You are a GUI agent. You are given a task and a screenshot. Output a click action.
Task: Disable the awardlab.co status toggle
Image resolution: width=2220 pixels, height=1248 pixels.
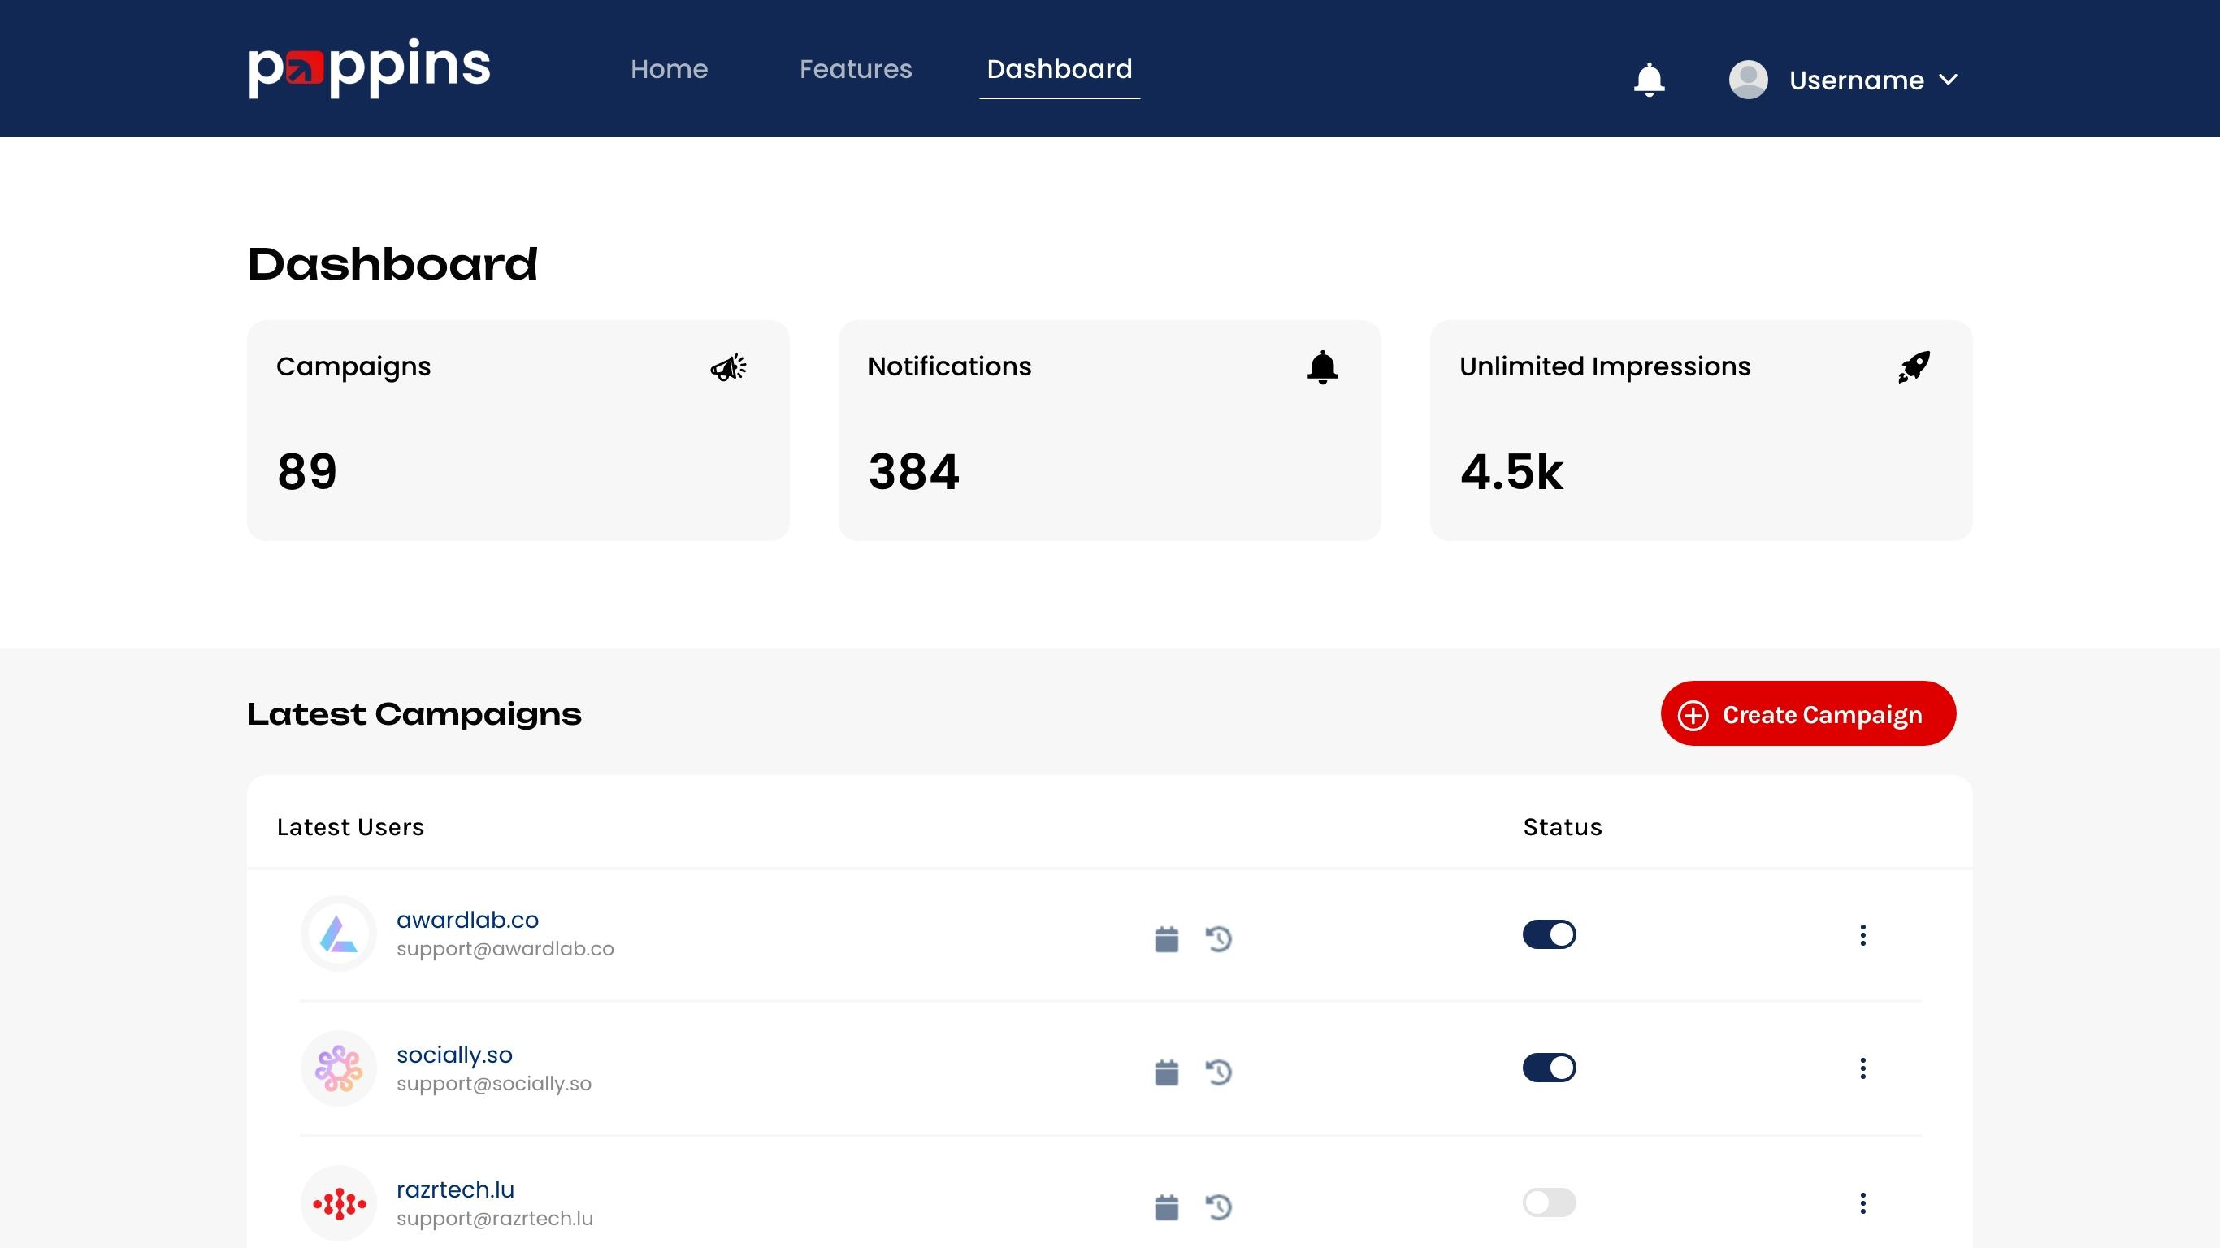(x=1549, y=934)
